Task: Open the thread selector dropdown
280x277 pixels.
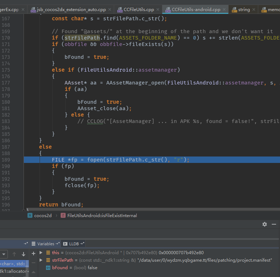Action: (x=4, y=254)
